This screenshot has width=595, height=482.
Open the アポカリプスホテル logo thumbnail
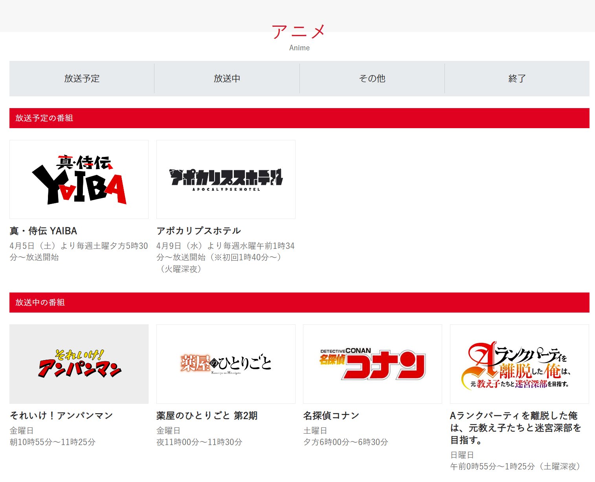pyautogui.click(x=226, y=179)
